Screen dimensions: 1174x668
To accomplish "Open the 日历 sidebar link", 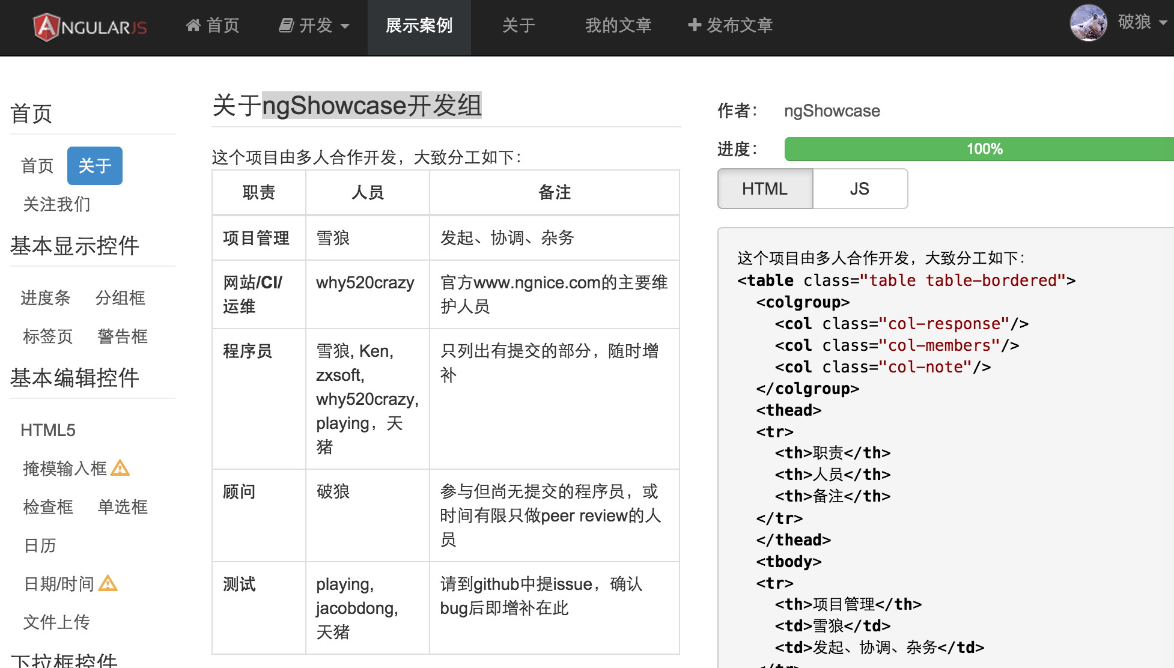I will [x=40, y=545].
